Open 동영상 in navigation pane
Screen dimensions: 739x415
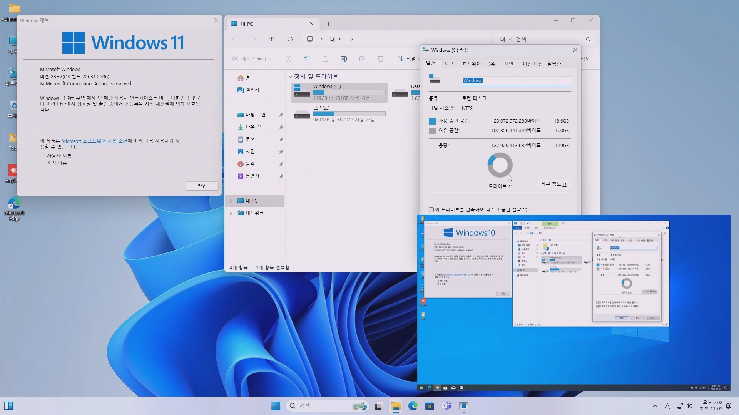pyautogui.click(x=248, y=176)
